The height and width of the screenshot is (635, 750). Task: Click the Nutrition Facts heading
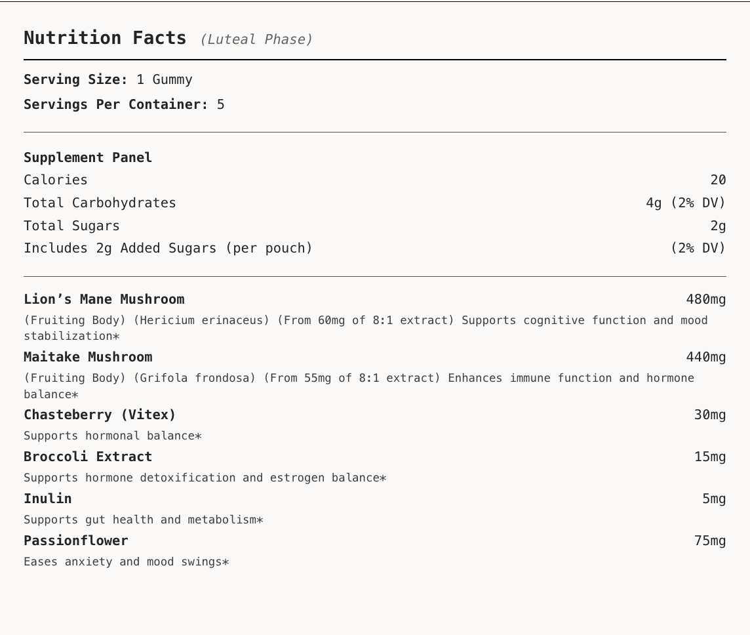click(105, 38)
